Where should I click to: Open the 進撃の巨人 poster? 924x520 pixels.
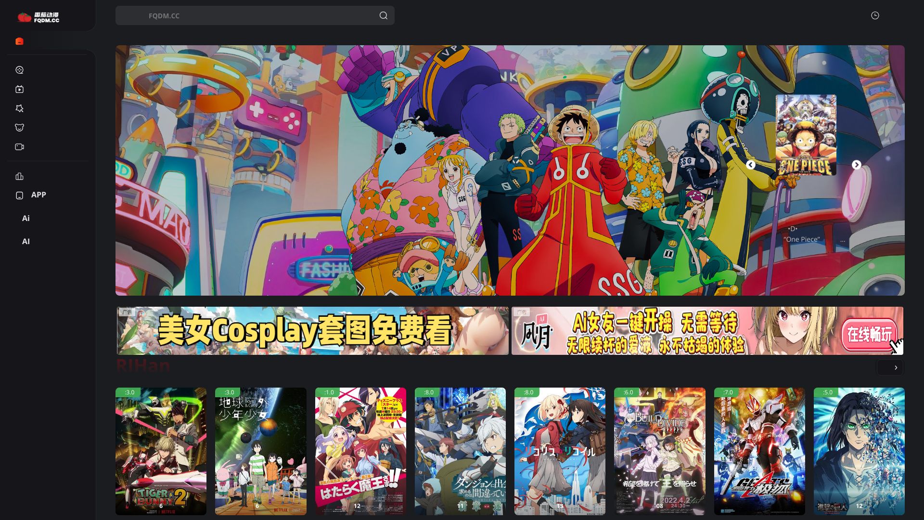pos(859,451)
